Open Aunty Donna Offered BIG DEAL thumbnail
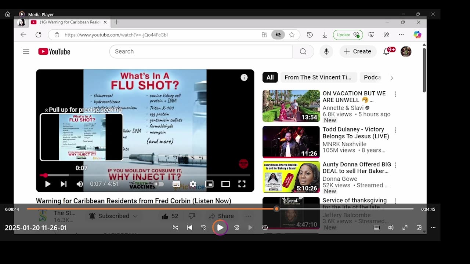Image resolution: width=470 pixels, height=264 pixels. 291,177
